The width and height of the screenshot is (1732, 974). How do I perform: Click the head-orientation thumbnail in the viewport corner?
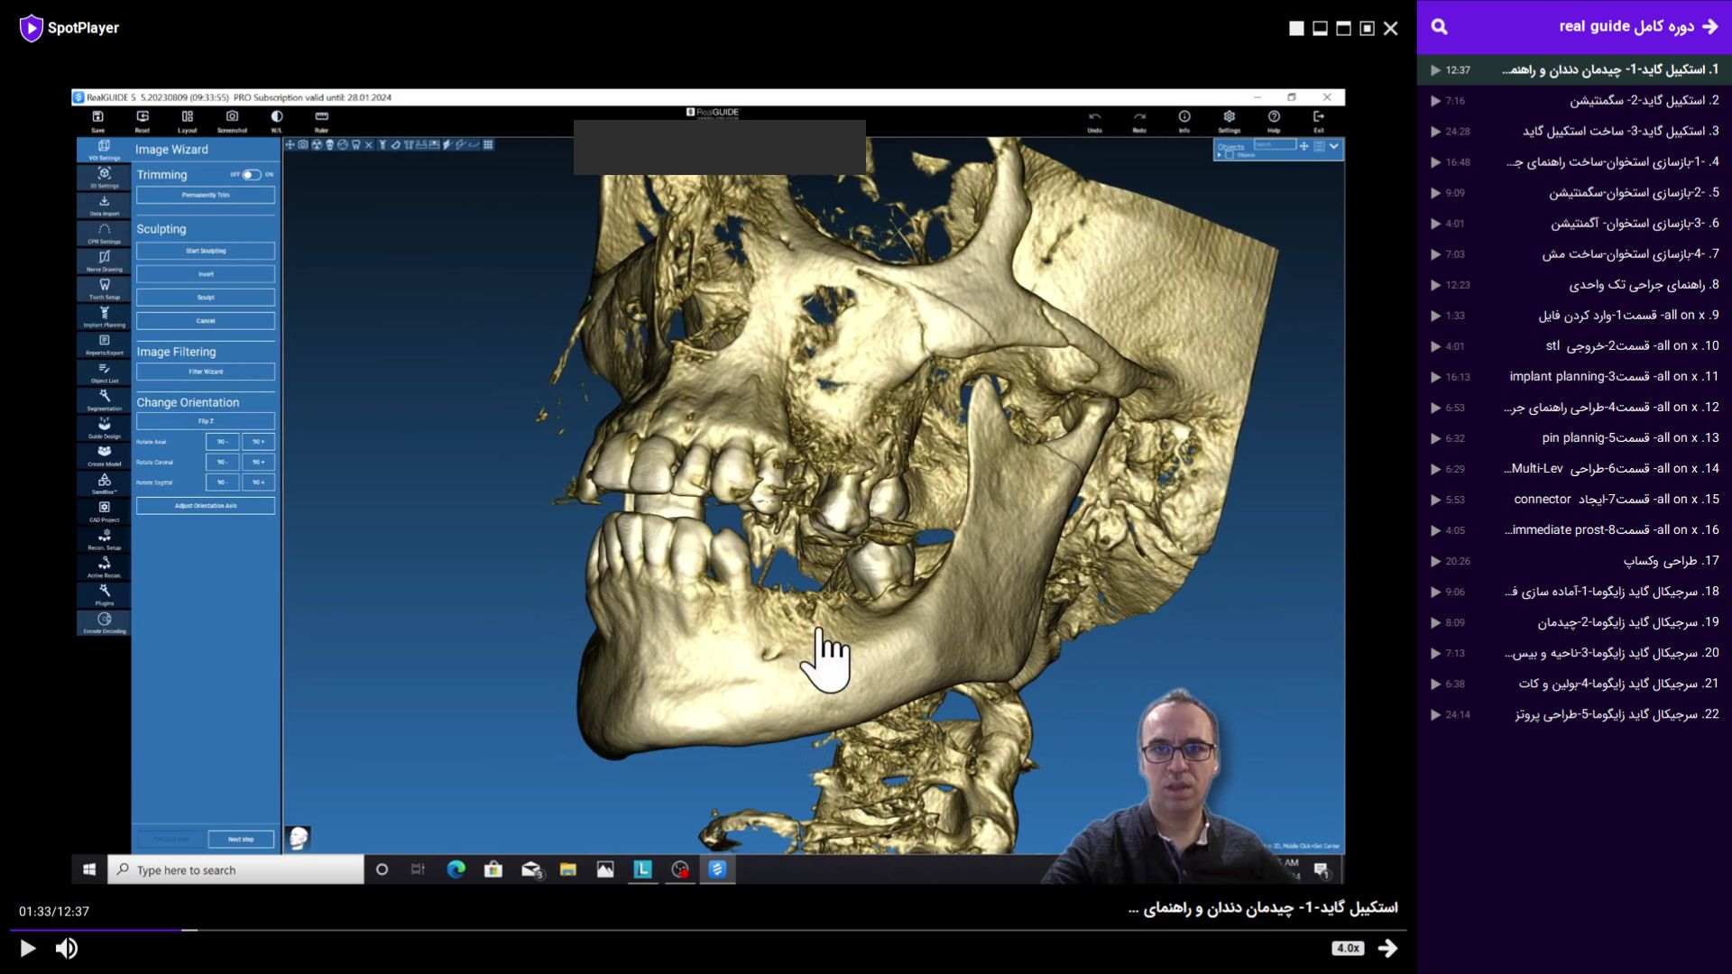click(299, 839)
